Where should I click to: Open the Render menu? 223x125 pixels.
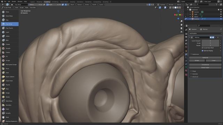click(x=14, y=1)
